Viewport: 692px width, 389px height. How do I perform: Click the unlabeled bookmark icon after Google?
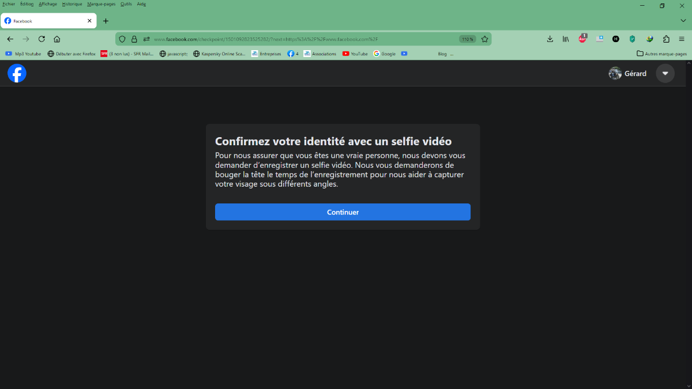[404, 54]
